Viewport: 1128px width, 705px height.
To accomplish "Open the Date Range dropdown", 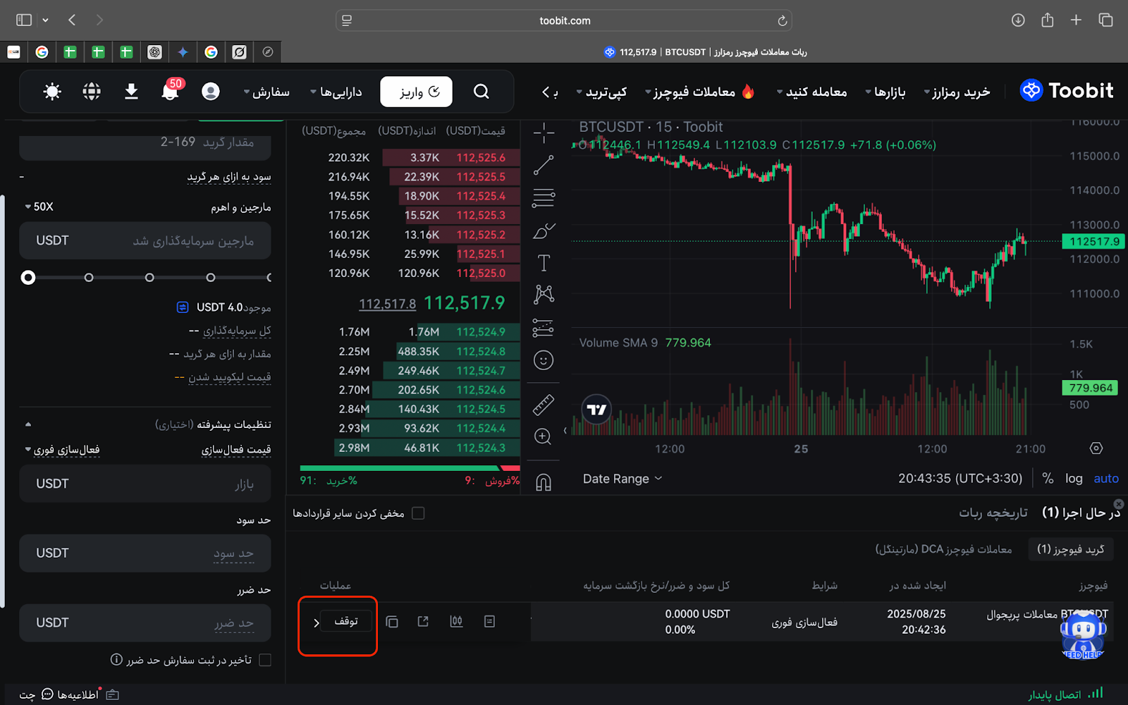I will (x=623, y=479).
